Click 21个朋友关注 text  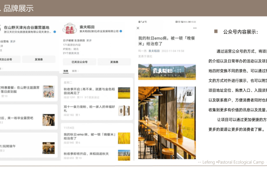[71, 53]
